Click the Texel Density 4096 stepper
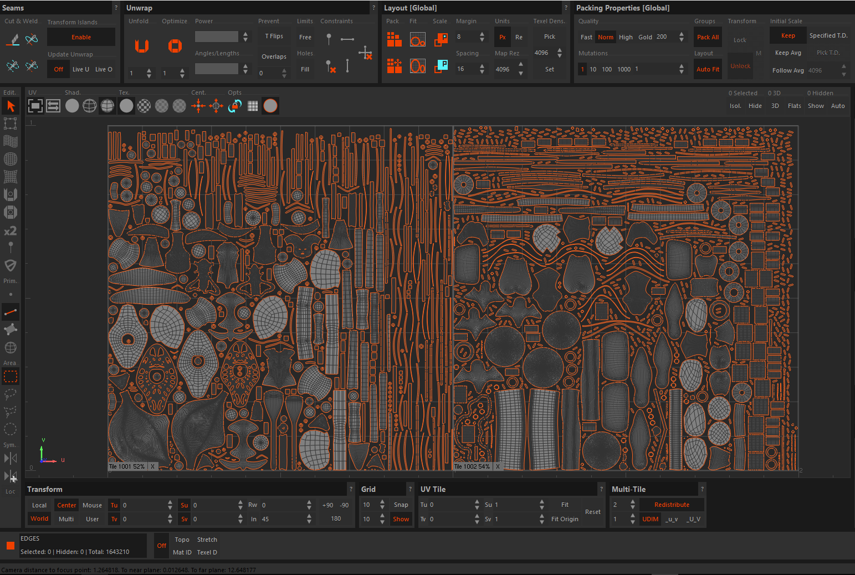The width and height of the screenshot is (855, 575). pyautogui.click(x=560, y=53)
